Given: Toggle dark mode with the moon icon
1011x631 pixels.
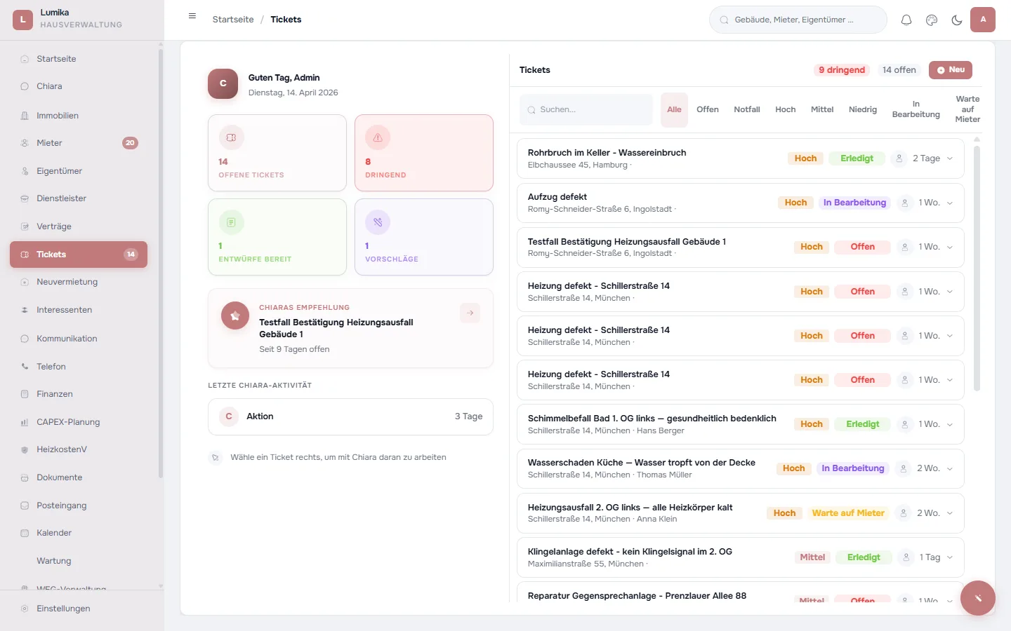Looking at the screenshot, I should pos(956,20).
